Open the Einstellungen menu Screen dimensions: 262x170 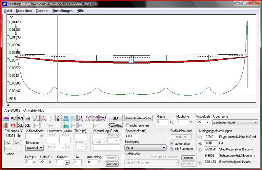(x=62, y=11)
